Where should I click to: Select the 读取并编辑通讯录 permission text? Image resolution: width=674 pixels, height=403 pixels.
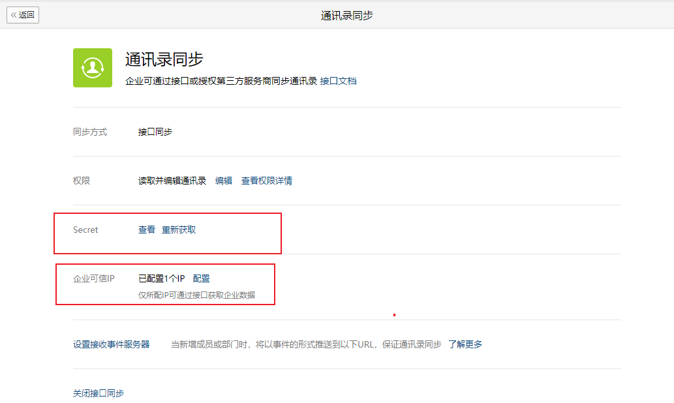(x=172, y=181)
